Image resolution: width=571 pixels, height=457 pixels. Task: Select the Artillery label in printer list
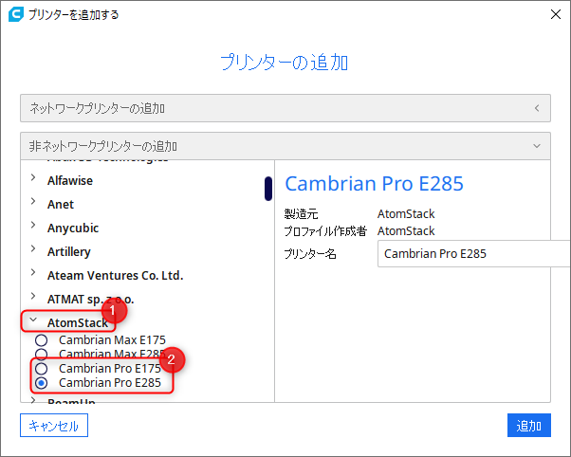(69, 251)
